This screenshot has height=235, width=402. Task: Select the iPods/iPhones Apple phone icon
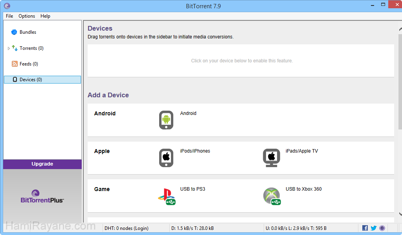tap(166, 158)
